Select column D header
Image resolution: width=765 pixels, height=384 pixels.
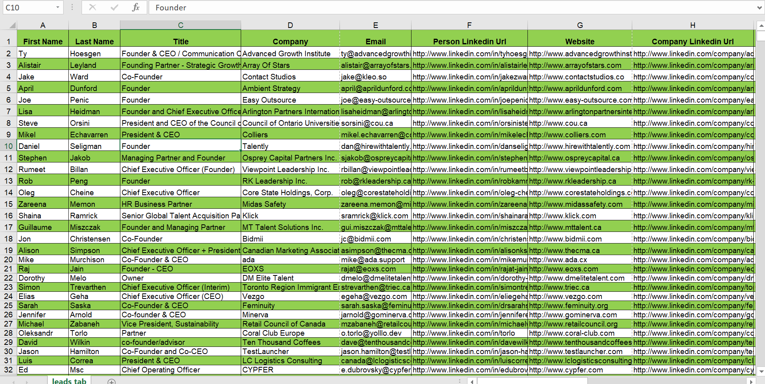click(x=290, y=25)
